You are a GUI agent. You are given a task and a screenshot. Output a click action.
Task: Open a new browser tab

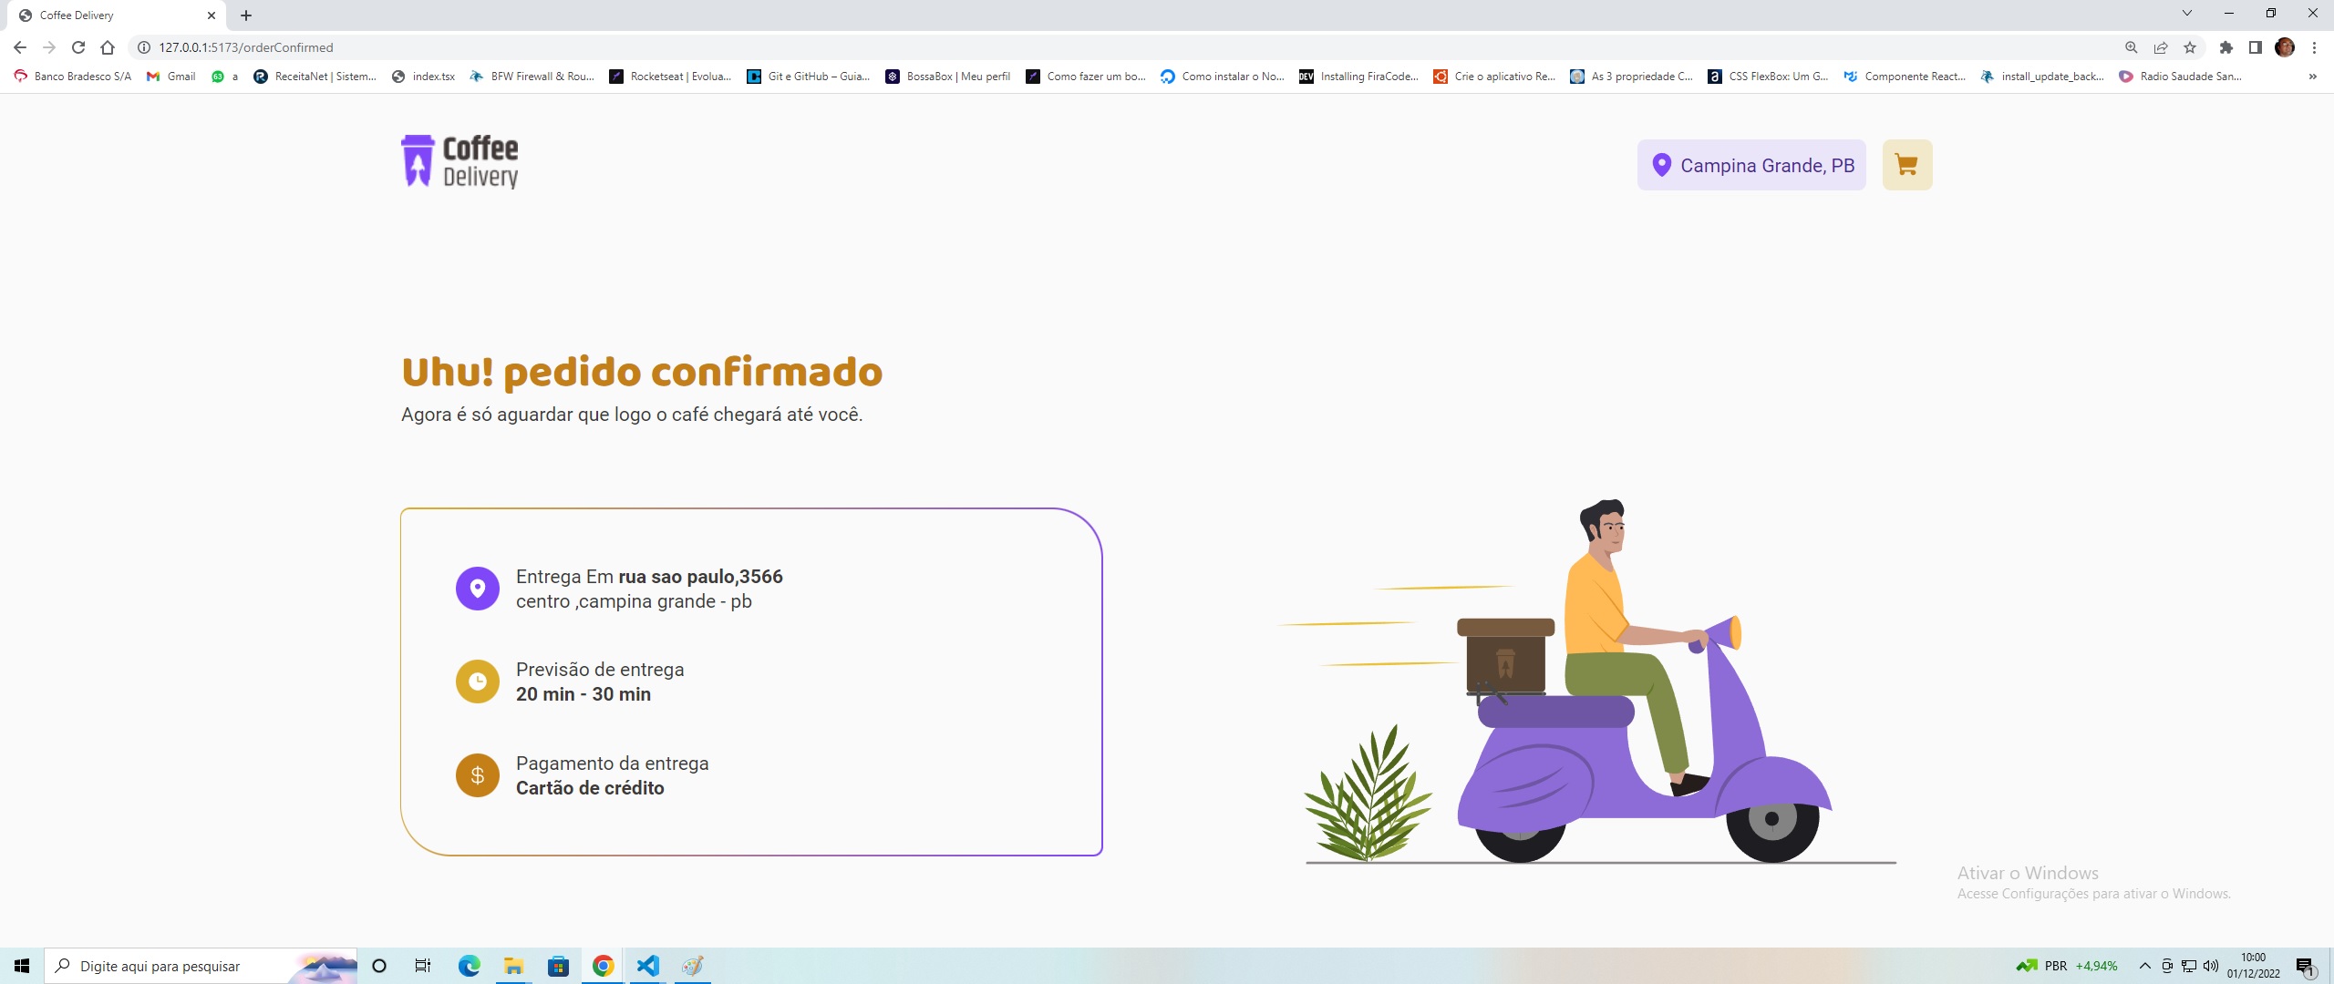click(246, 15)
